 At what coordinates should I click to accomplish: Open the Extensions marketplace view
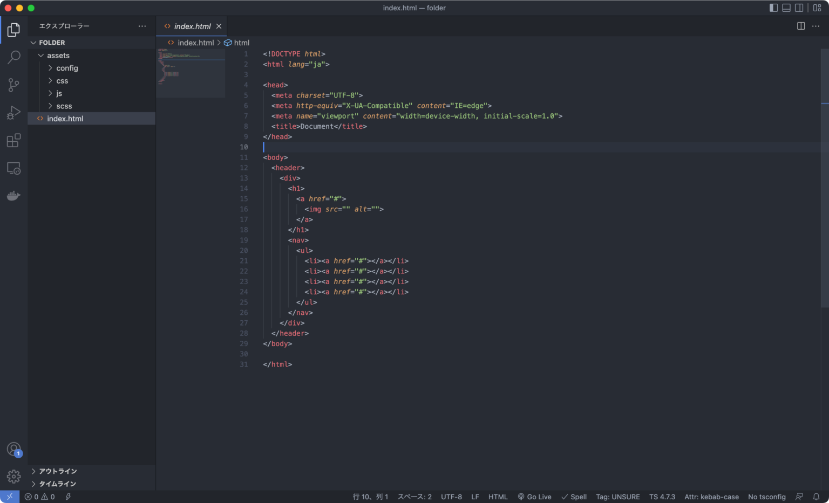click(13, 141)
